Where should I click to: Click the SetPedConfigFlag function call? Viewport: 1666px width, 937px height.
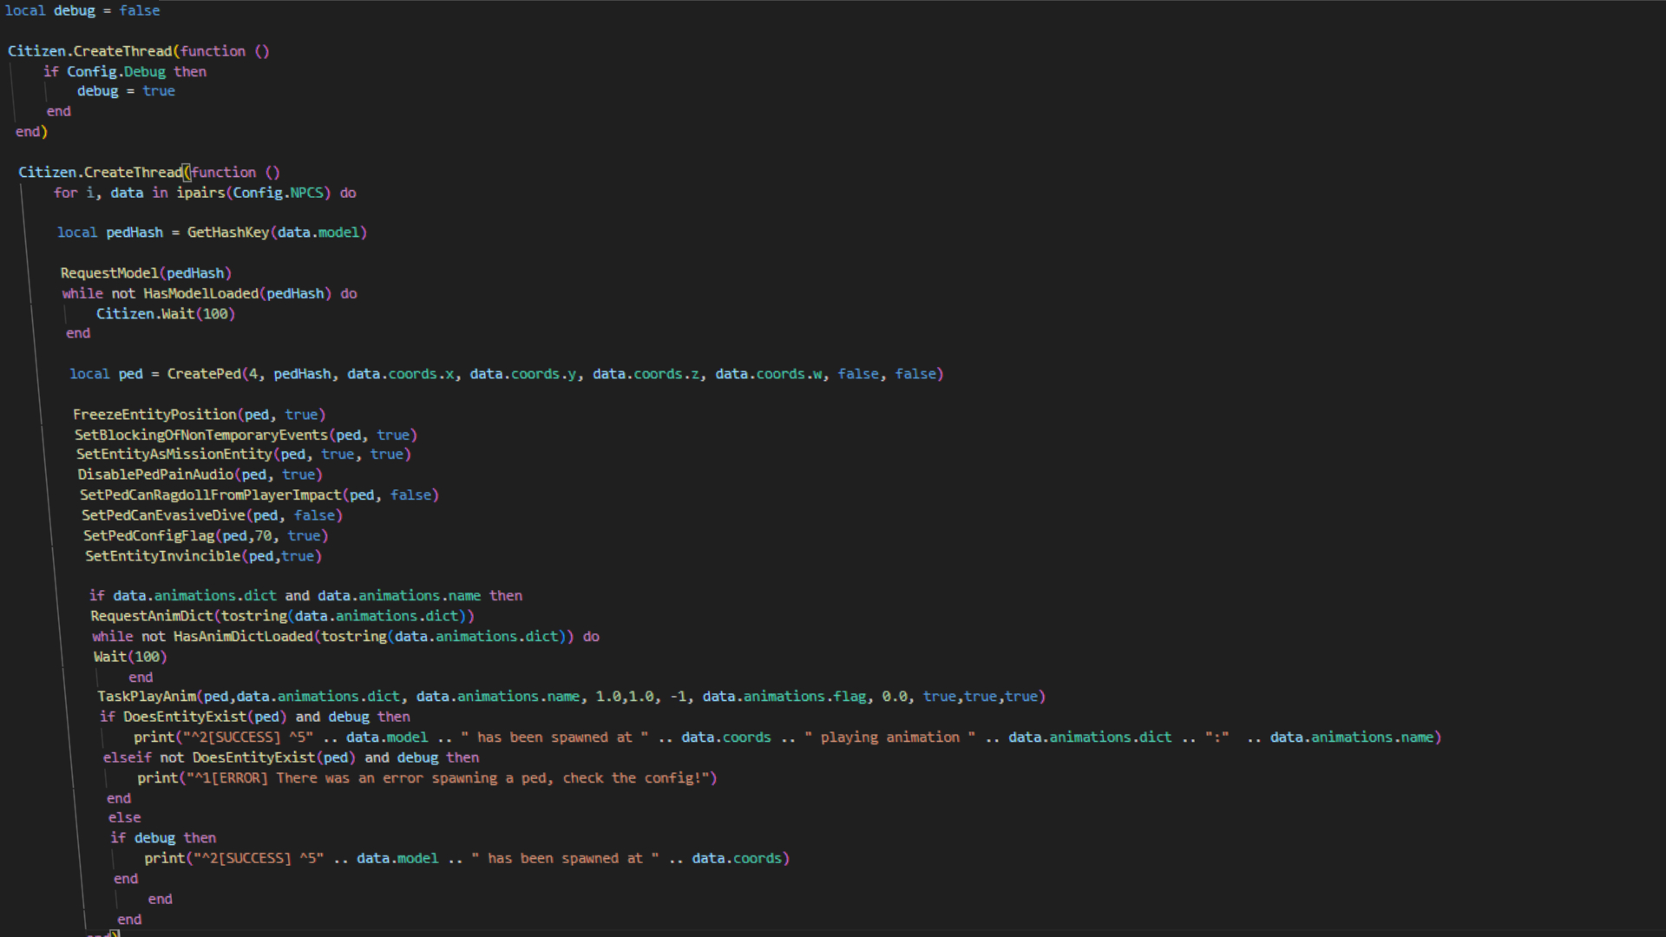pos(148,536)
